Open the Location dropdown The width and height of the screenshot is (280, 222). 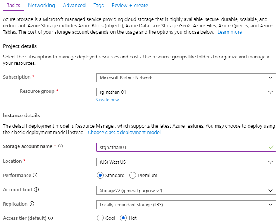186,162
